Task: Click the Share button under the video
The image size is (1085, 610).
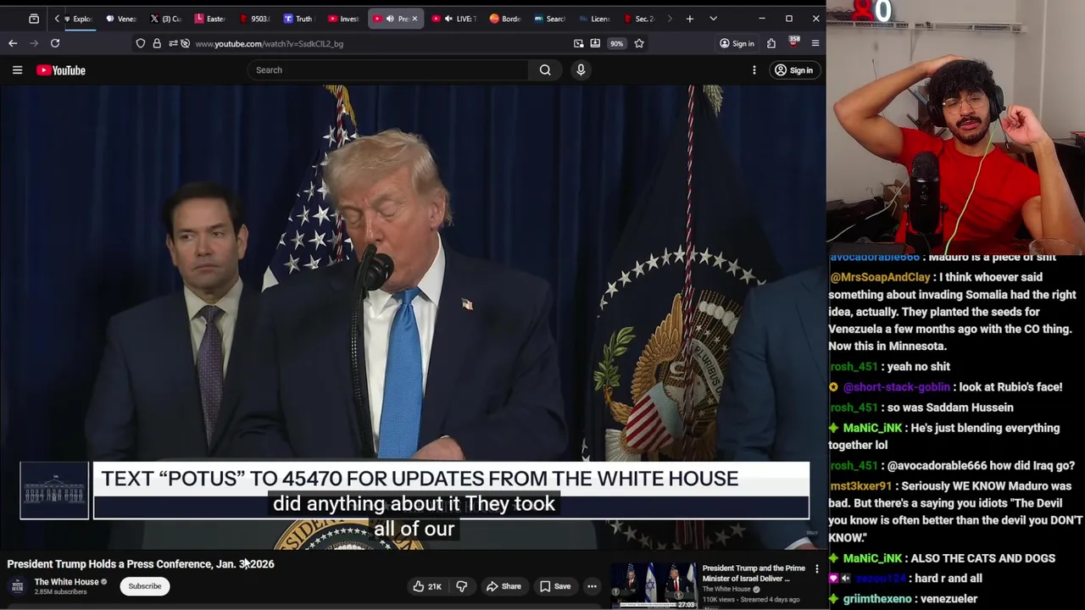Action: 504,586
